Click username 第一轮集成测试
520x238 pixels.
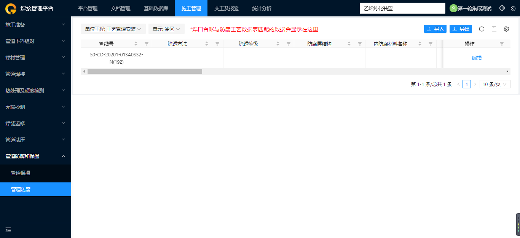pyautogui.click(x=474, y=8)
